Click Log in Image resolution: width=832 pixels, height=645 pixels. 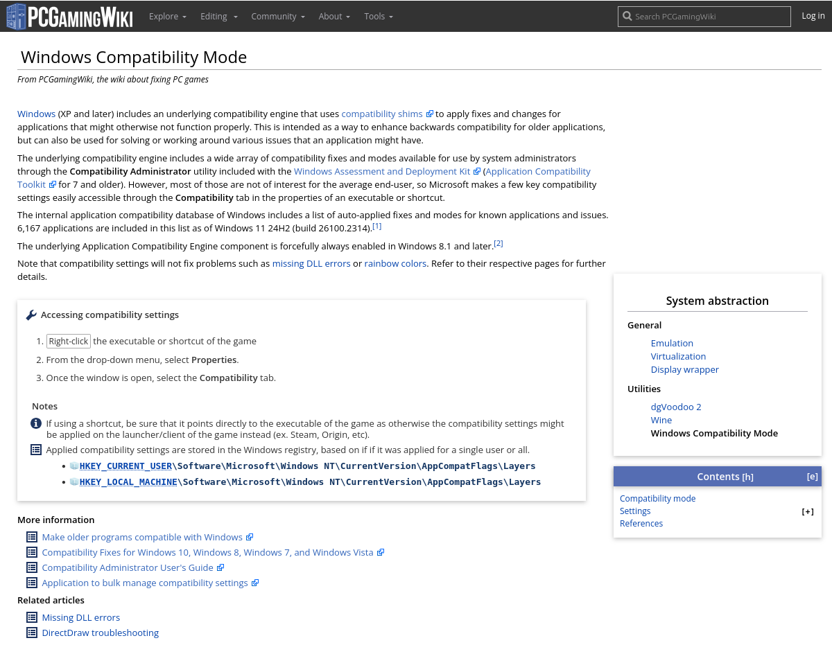[813, 16]
